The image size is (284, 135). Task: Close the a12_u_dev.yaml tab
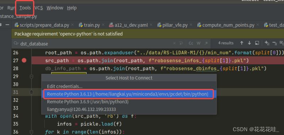(151, 25)
